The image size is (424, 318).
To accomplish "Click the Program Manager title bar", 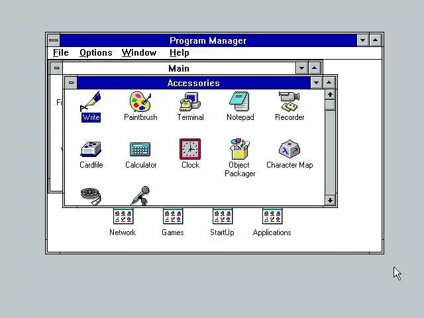I will pyautogui.click(x=208, y=40).
